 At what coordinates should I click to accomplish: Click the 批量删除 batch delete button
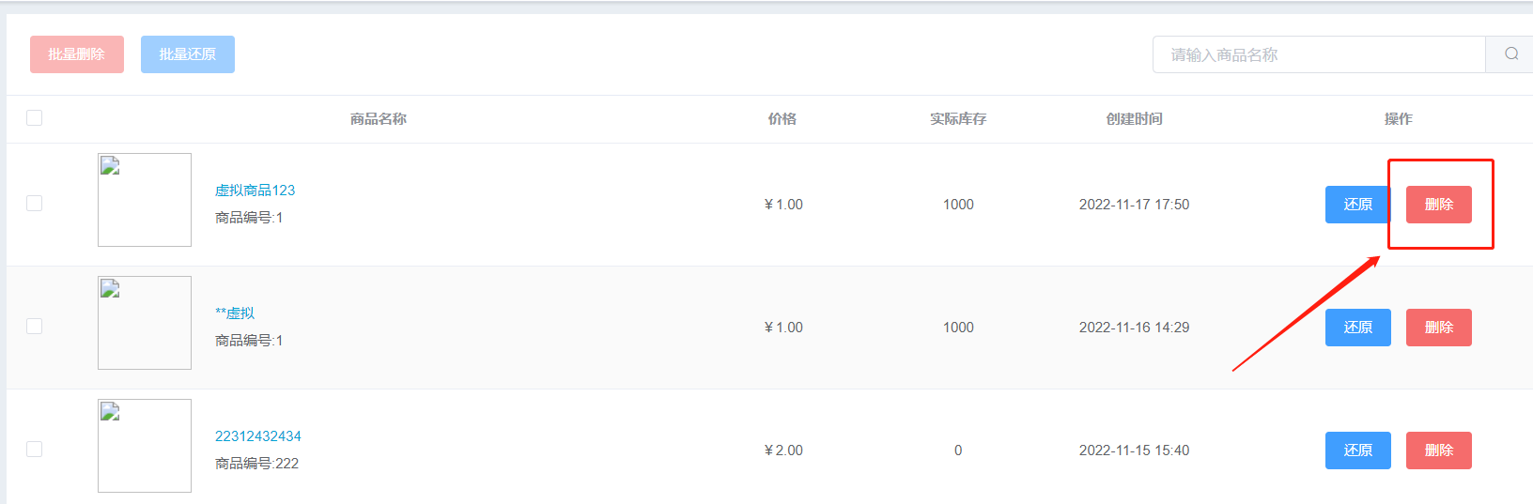point(77,54)
